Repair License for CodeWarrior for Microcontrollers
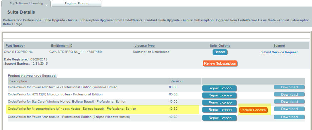 coord(220,110)
